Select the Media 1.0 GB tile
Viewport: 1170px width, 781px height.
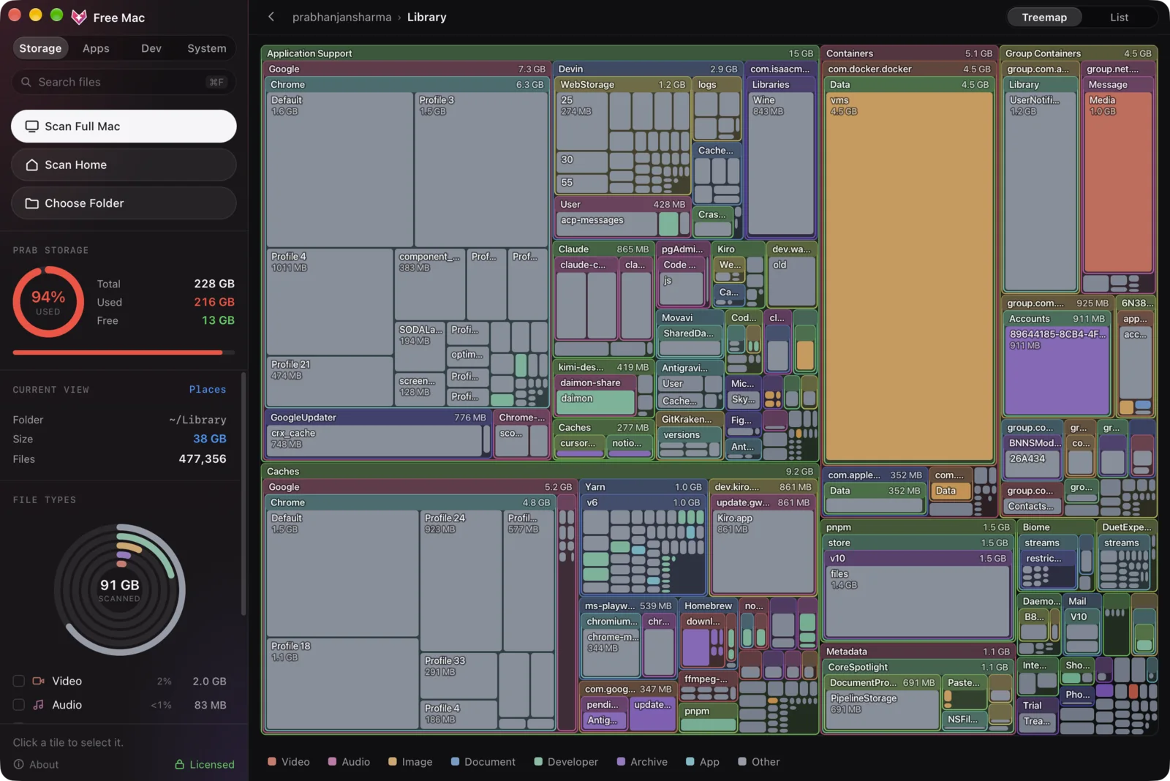pos(1118,183)
